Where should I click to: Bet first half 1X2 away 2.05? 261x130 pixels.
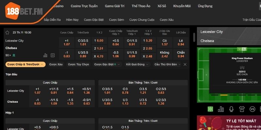pyautogui.click(x=148, y=48)
